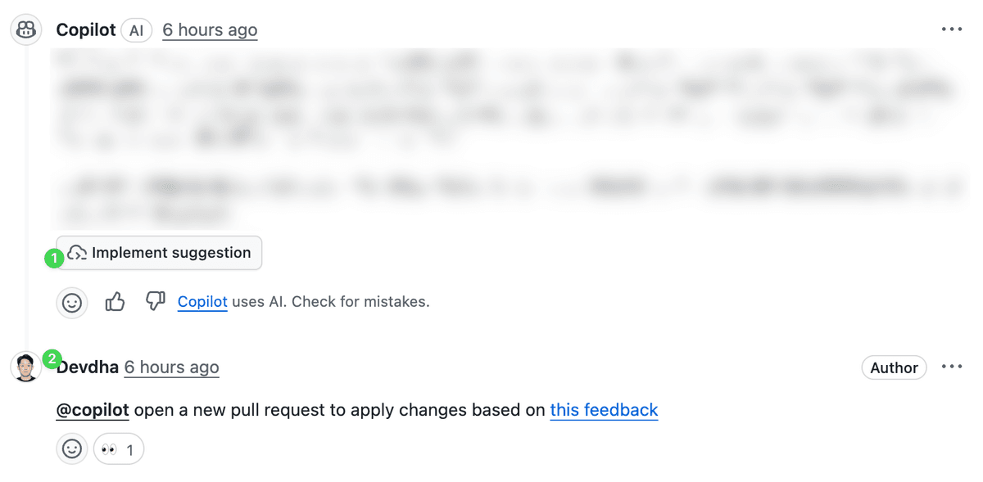Click Devdha comment's 6 hours ago timestamp

point(171,367)
